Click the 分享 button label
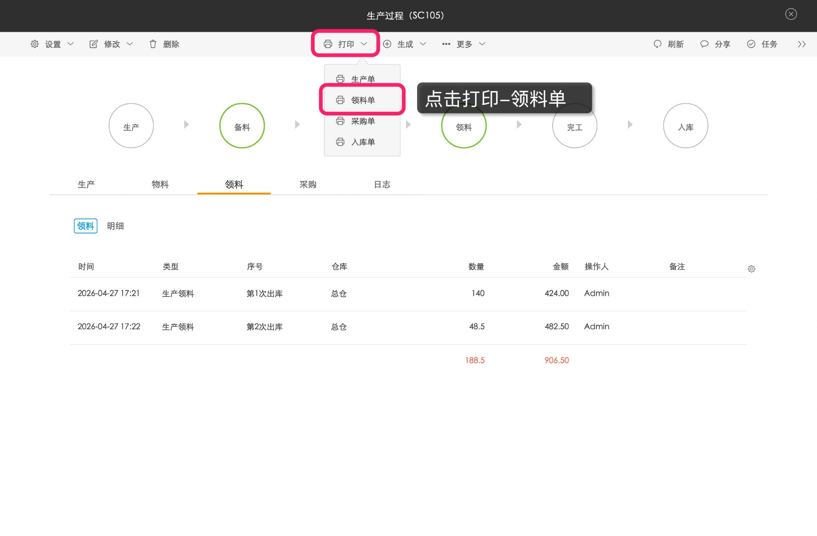Viewport: 817px width, 536px height. pyautogui.click(x=722, y=44)
